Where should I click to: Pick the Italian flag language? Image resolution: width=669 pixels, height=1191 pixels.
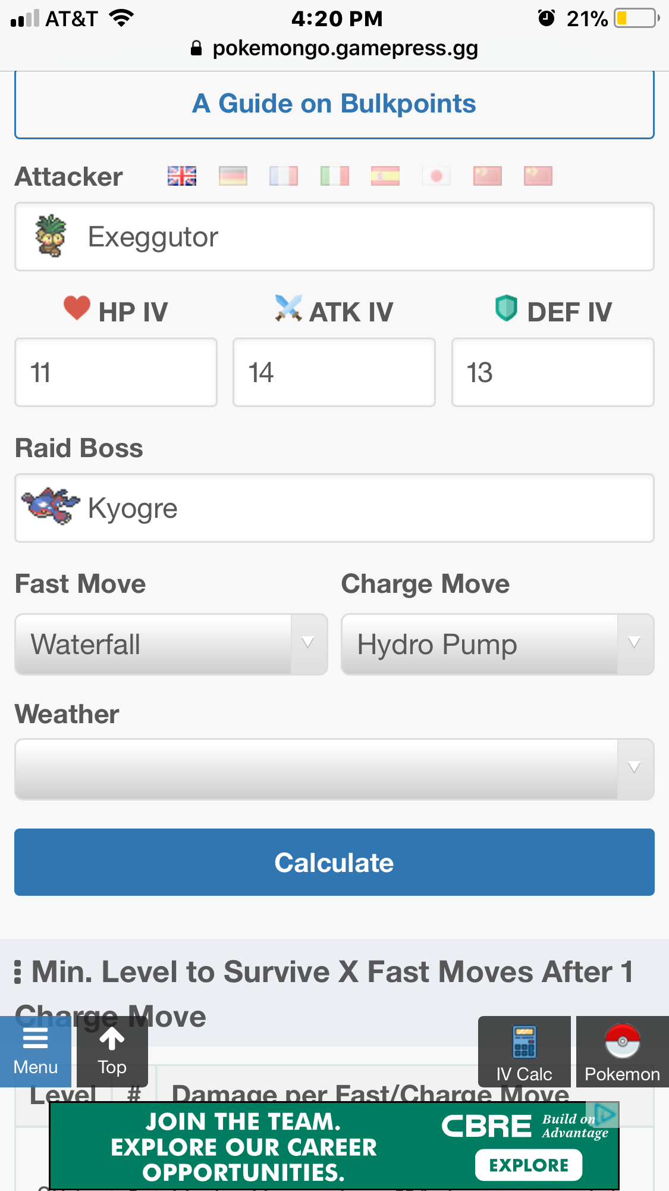pyautogui.click(x=334, y=176)
